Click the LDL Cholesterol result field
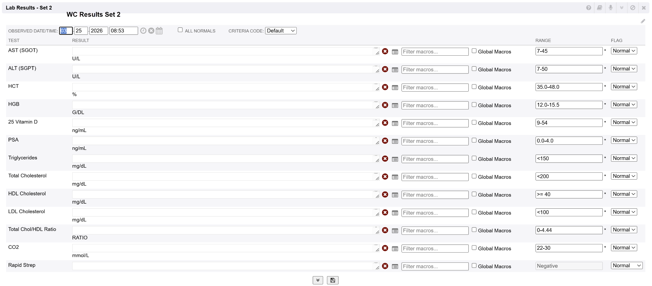 click(223, 213)
